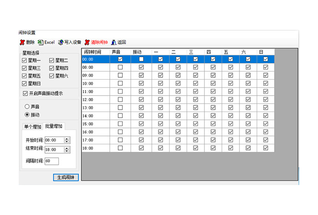Disable 开启声音振动提示 checkbox
This screenshot has width=318, height=215.
(25, 93)
